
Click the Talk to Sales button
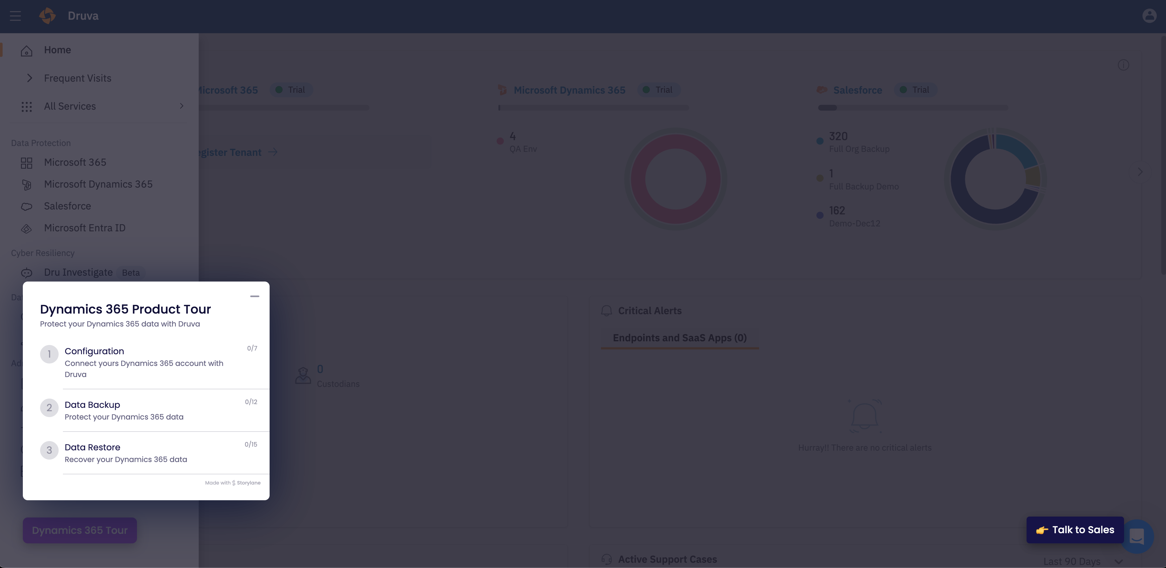point(1075,530)
